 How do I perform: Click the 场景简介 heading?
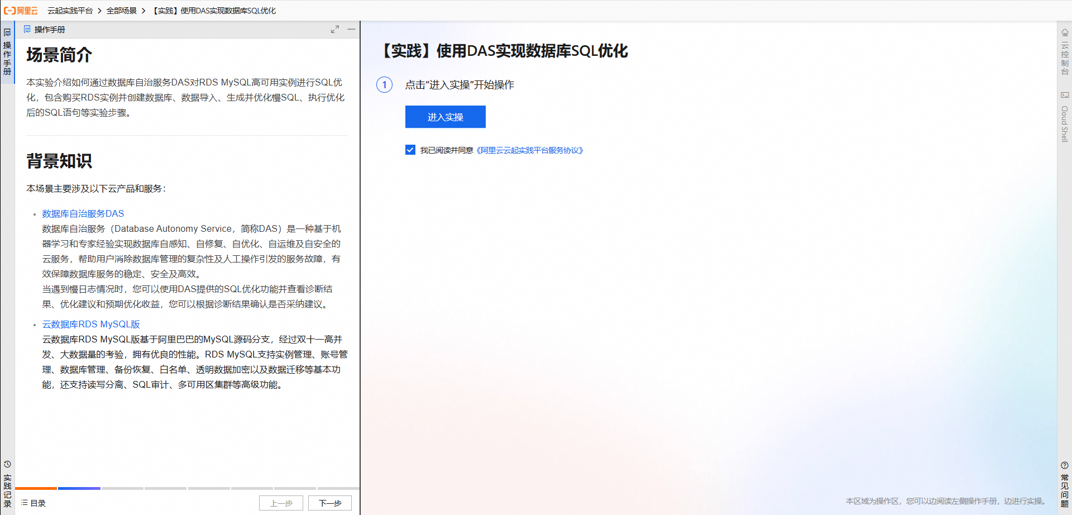coord(59,55)
